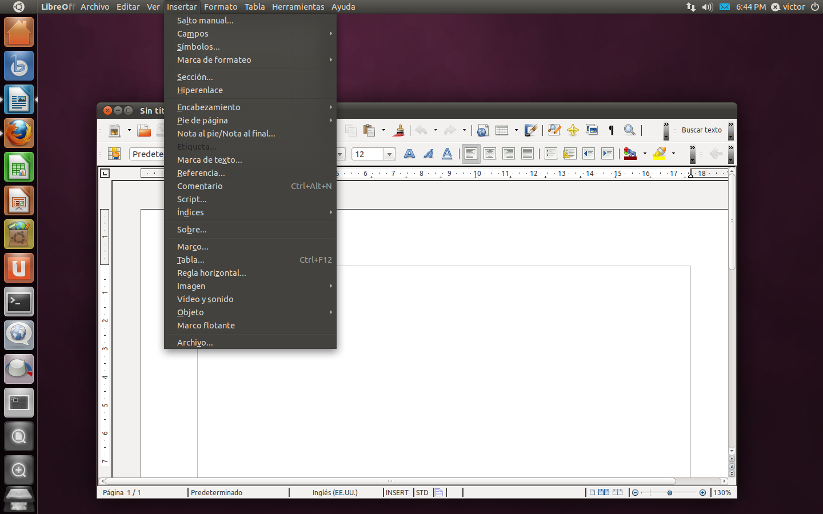Click the Open folder toolbar icon
Viewport: 823px width, 514px height.
click(144, 130)
